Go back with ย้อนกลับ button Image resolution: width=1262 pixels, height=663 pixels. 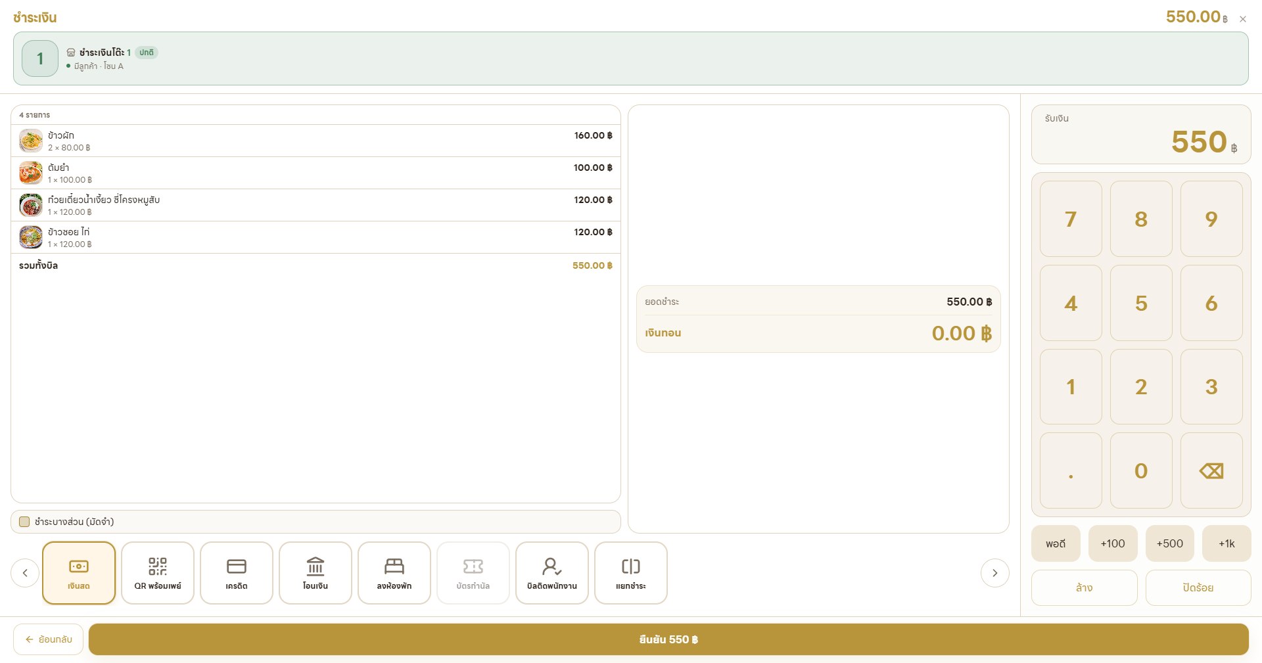[48, 639]
